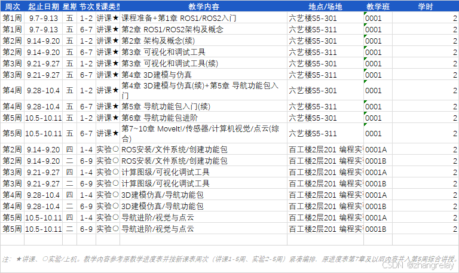Viewport: 459px width, 273px height.
Task: Click weekday '四' in the 0001A 计算图级 row
Action: click(70, 172)
